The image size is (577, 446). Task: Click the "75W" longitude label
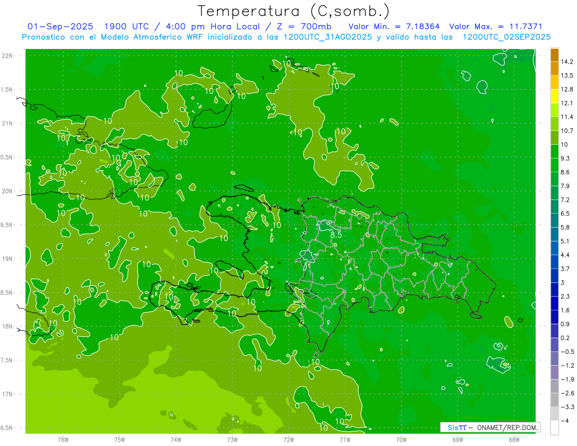(x=119, y=439)
